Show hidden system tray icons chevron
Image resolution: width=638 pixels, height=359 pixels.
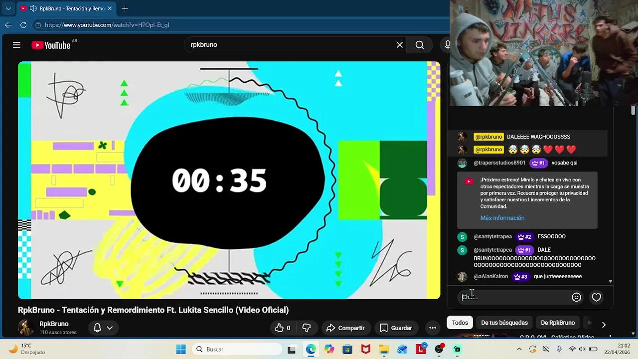(x=520, y=349)
